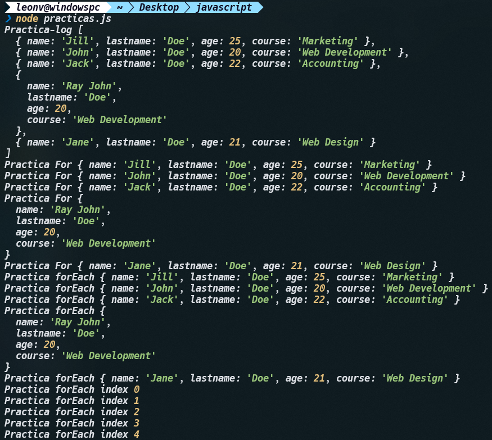
Task: Click 'Web Development' in the Practica-log John entry
Action: coord(345,52)
